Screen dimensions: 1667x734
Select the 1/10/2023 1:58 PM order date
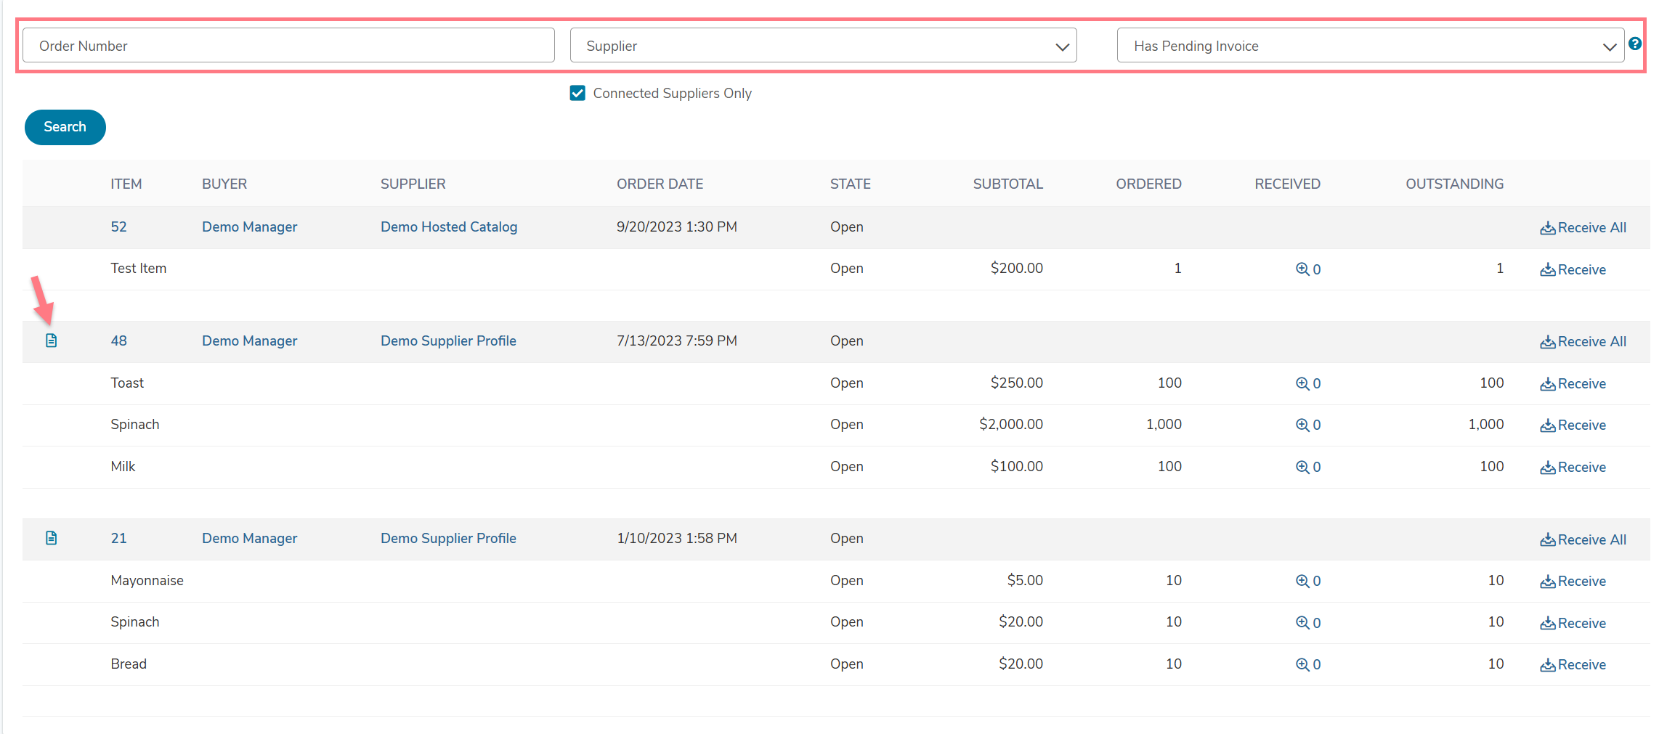coord(676,538)
